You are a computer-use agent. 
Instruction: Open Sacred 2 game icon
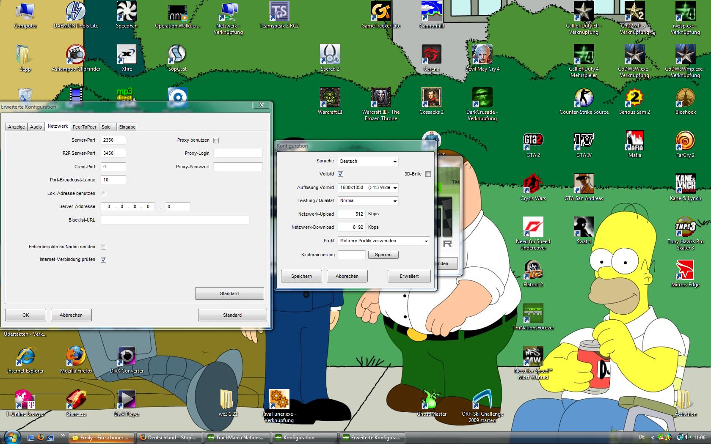pyautogui.click(x=330, y=58)
